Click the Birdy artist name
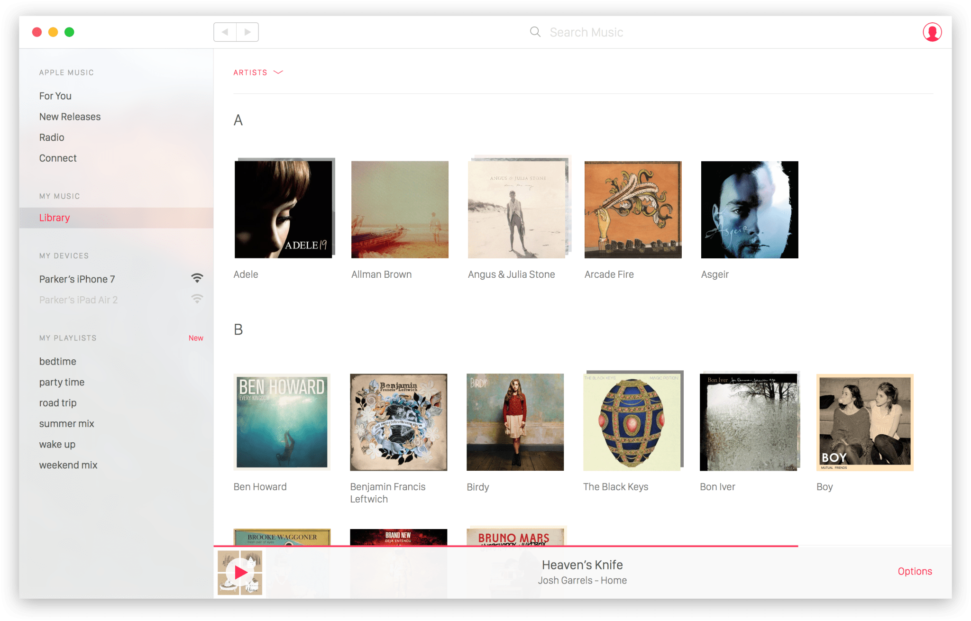 pyautogui.click(x=477, y=487)
